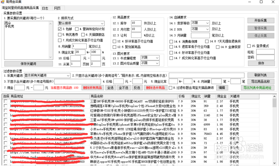Open the 牛皮癣程度 dropdown set to 不限
Screen dimensions: 279x166
pos(150,58)
